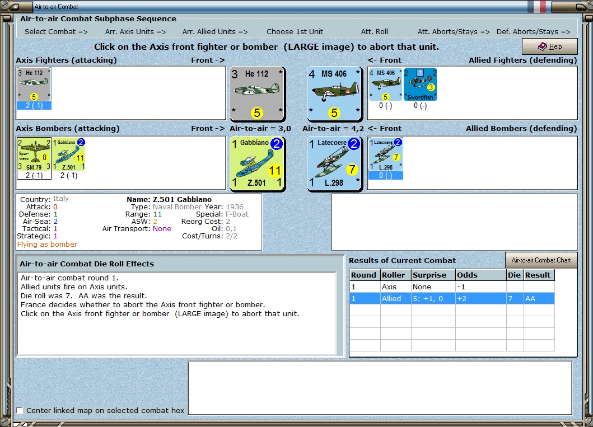Click the 'Arr. Allied Units =>' step
Viewport: 593px width, 427px height.
coord(215,32)
